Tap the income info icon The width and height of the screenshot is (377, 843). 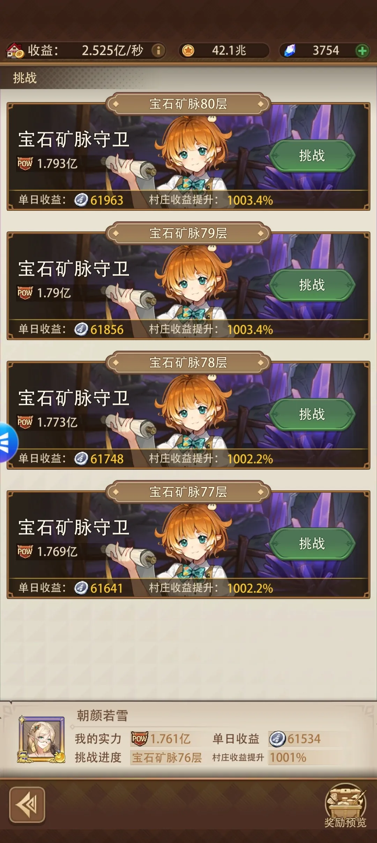(158, 51)
